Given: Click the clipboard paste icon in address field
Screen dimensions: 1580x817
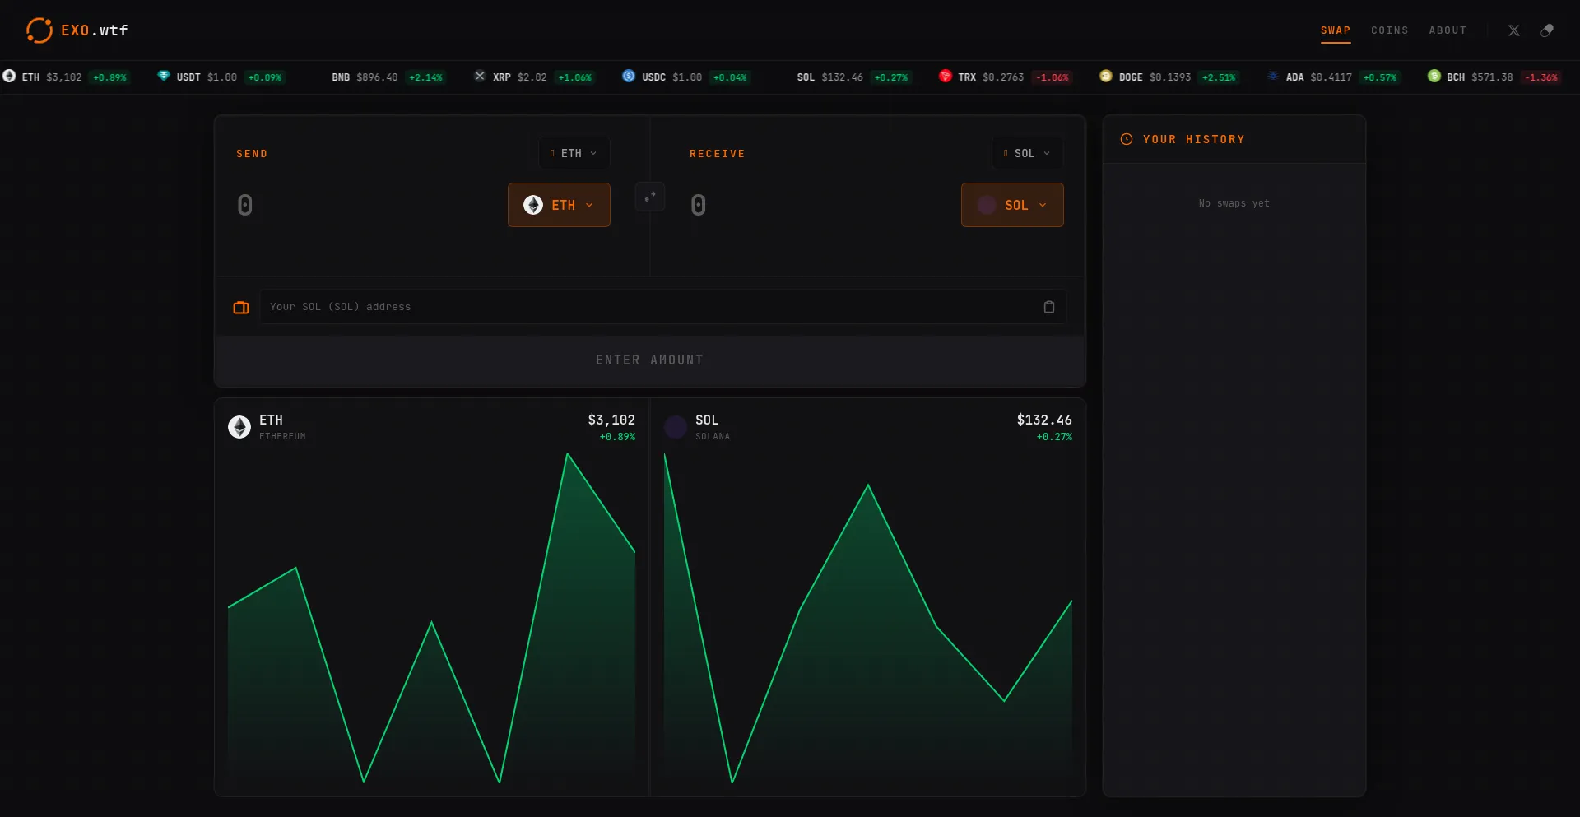Looking at the screenshot, I should (1048, 307).
